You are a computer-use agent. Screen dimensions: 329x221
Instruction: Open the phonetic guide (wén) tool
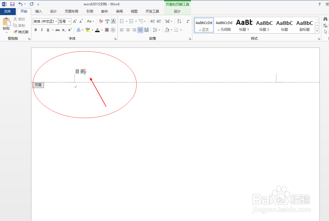107,21
